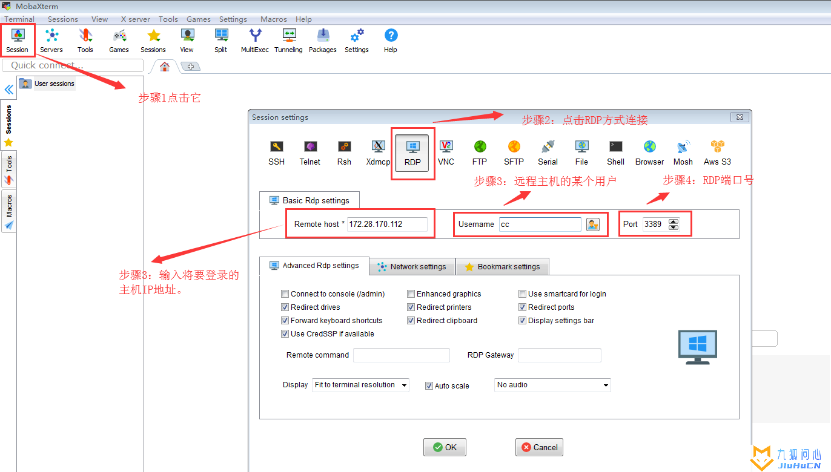Image resolution: width=831 pixels, height=472 pixels.
Task: Select the Xdmcp session type
Action: point(379,152)
